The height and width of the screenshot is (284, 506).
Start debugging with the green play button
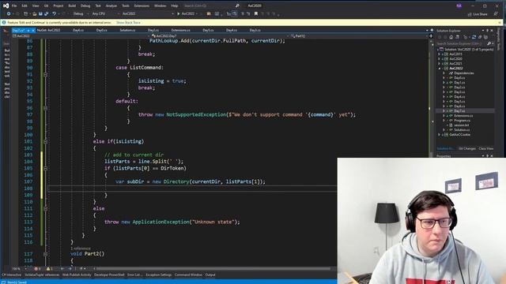pos(179,14)
